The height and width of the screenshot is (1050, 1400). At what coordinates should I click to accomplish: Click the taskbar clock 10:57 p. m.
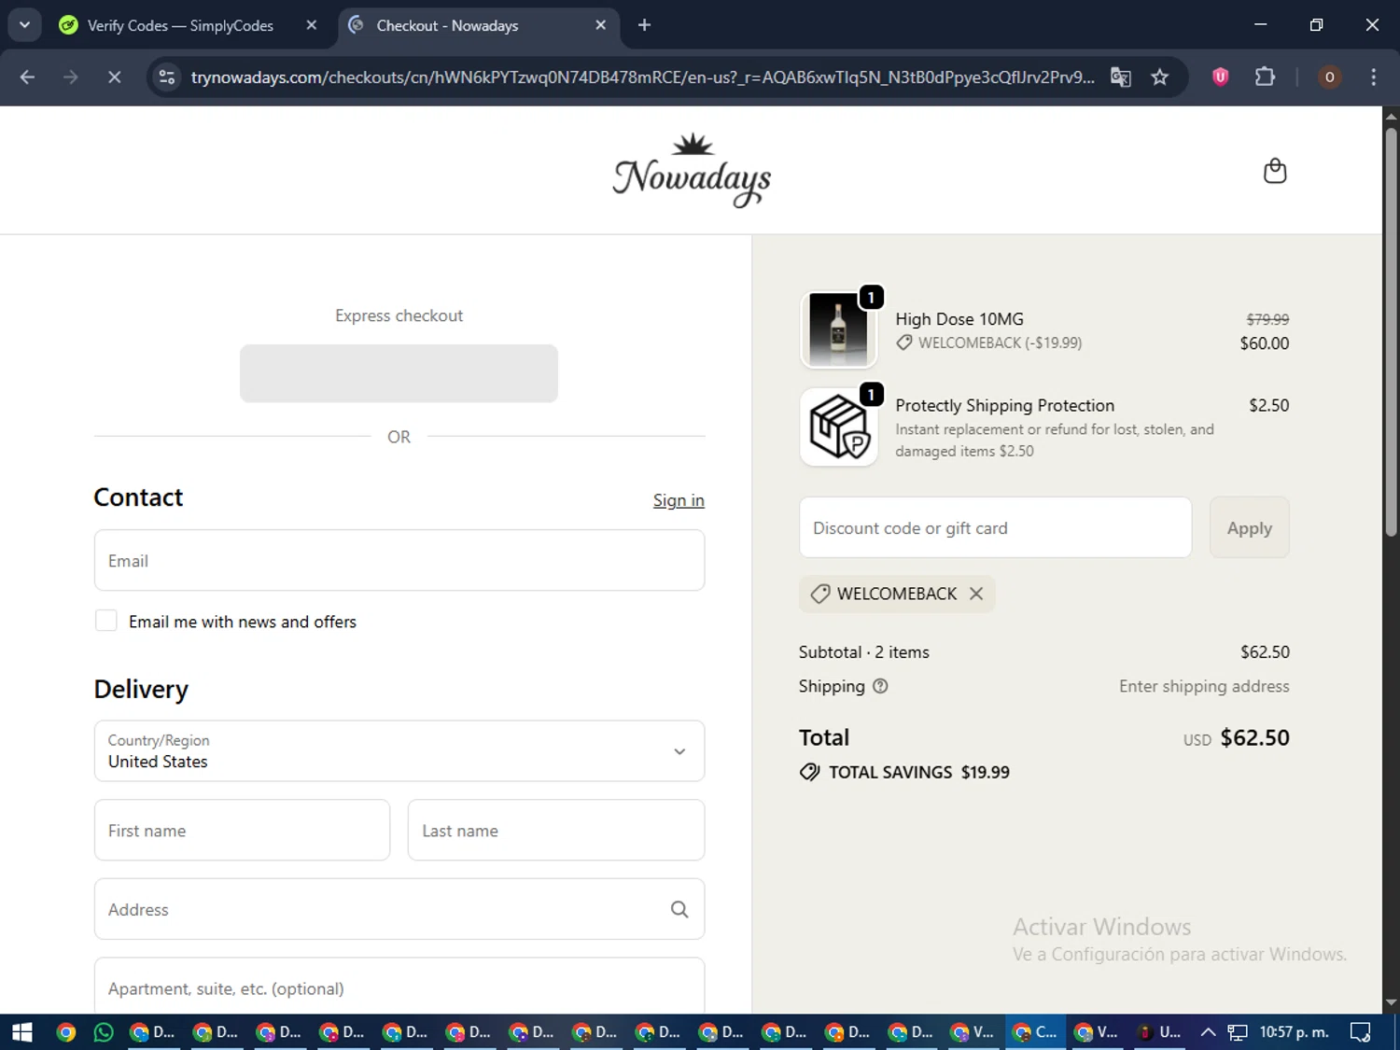[1294, 1032]
